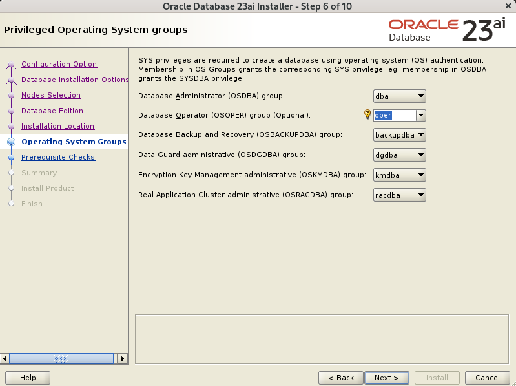Go to Database Installation Options step
Viewport: 516px width, 386px height.
coord(75,80)
